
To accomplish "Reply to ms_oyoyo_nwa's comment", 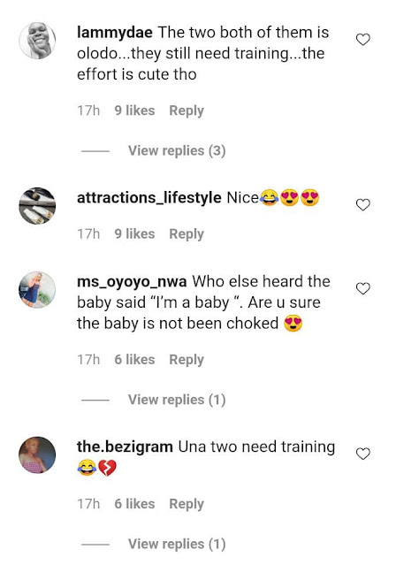I will [187, 360].
